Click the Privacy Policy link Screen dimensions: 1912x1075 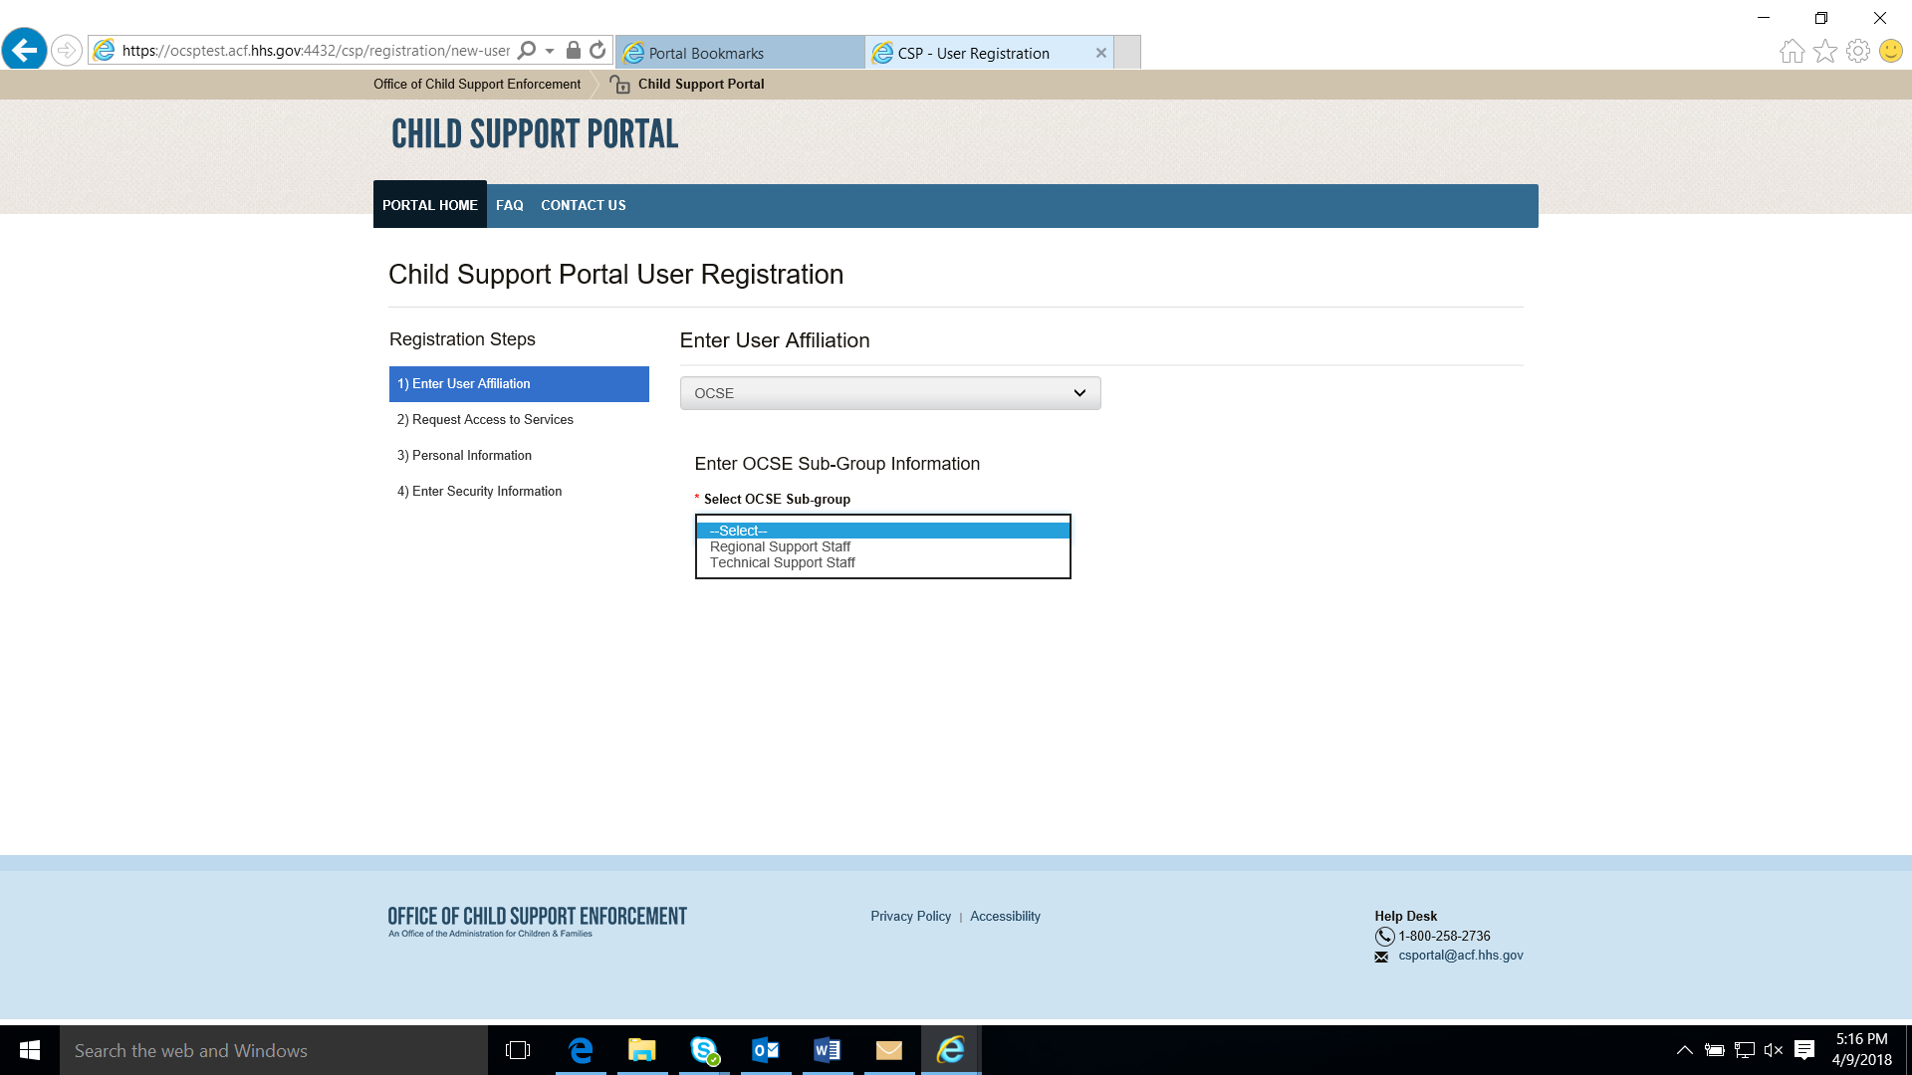(x=910, y=916)
